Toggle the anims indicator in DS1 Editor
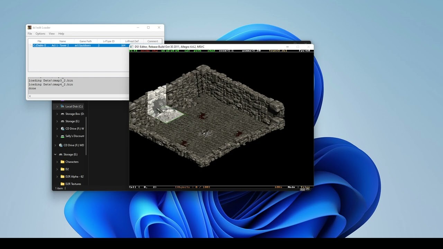443x249 pixels. pos(145,51)
